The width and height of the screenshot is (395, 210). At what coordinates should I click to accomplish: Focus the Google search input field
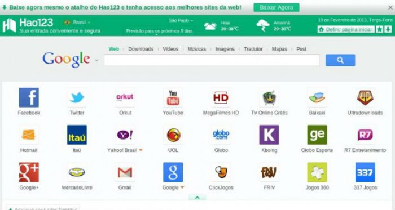pos(212,60)
